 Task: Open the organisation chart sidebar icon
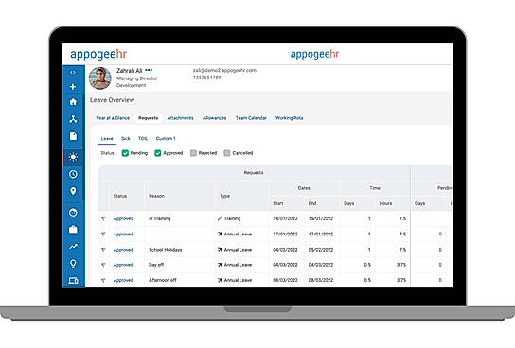pyautogui.click(x=73, y=119)
